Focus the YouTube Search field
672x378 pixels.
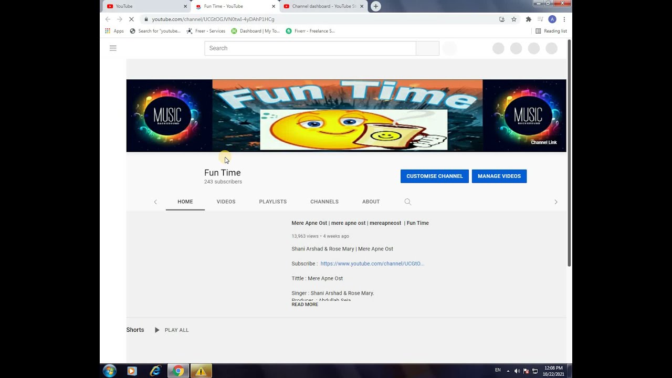coord(310,48)
